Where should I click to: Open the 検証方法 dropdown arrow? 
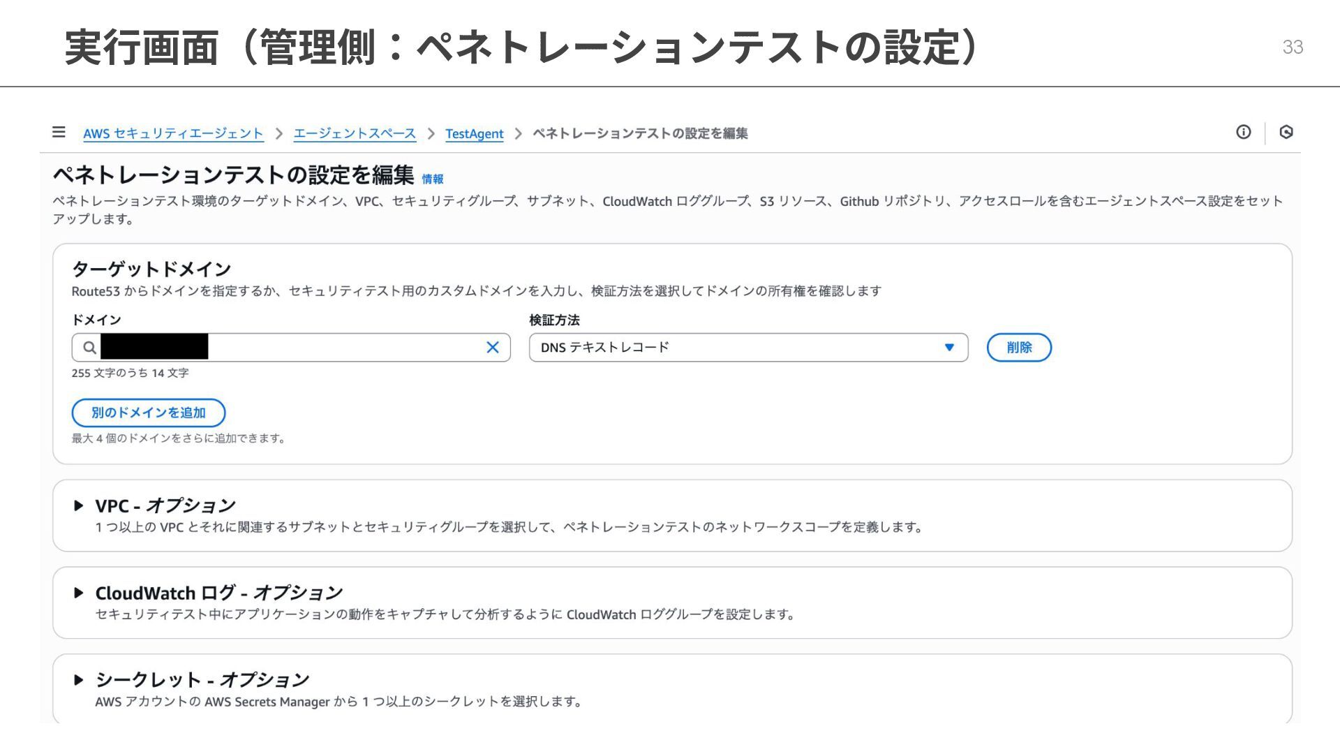pyautogui.click(x=948, y=348)
